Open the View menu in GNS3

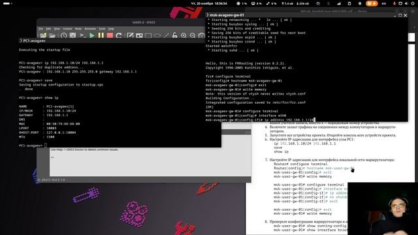57,29
